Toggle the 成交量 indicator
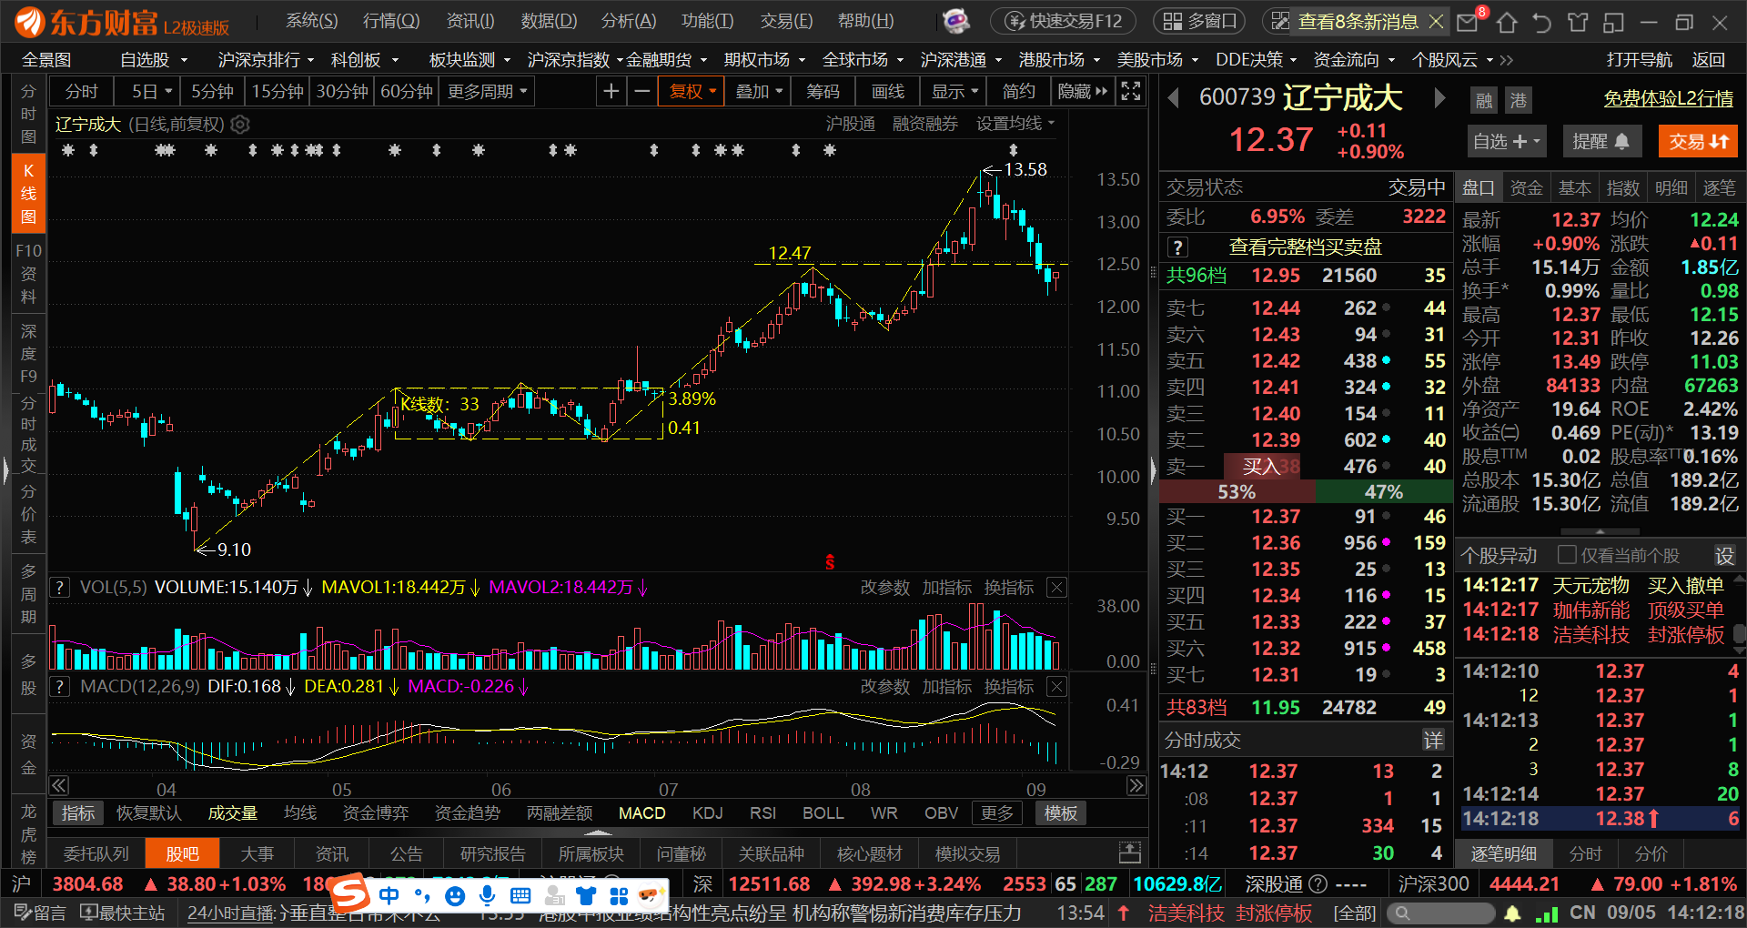The image size is (1747, 928). tap(233, 813)
